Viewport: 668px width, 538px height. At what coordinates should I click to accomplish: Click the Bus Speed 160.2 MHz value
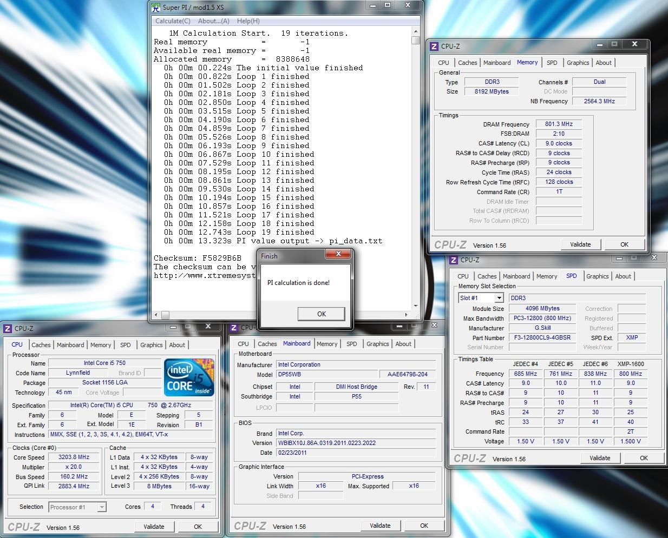pos(74,477)
